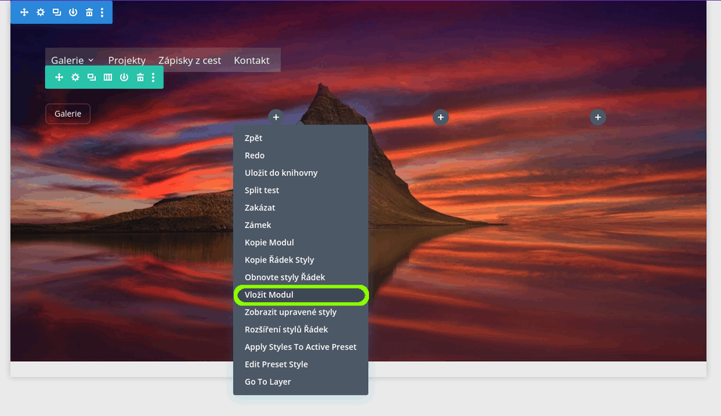Open green row three-dot more options
Viewport: 721px width, 416px height.
[153, 77]
